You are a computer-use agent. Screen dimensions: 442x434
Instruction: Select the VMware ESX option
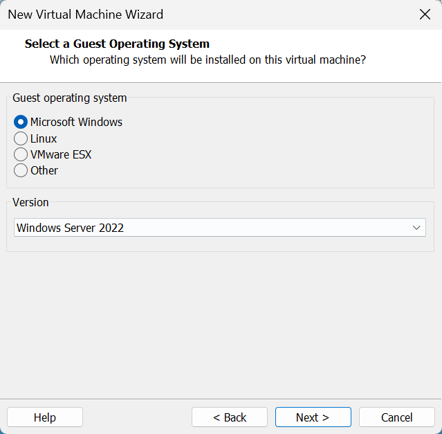[x=21, y=154]
